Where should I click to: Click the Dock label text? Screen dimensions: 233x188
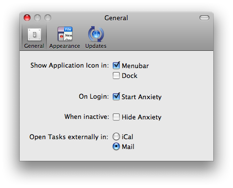(130, 75)
